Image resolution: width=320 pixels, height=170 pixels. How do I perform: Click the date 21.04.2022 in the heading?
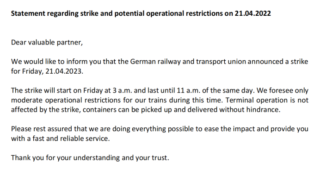pos(252,13)
